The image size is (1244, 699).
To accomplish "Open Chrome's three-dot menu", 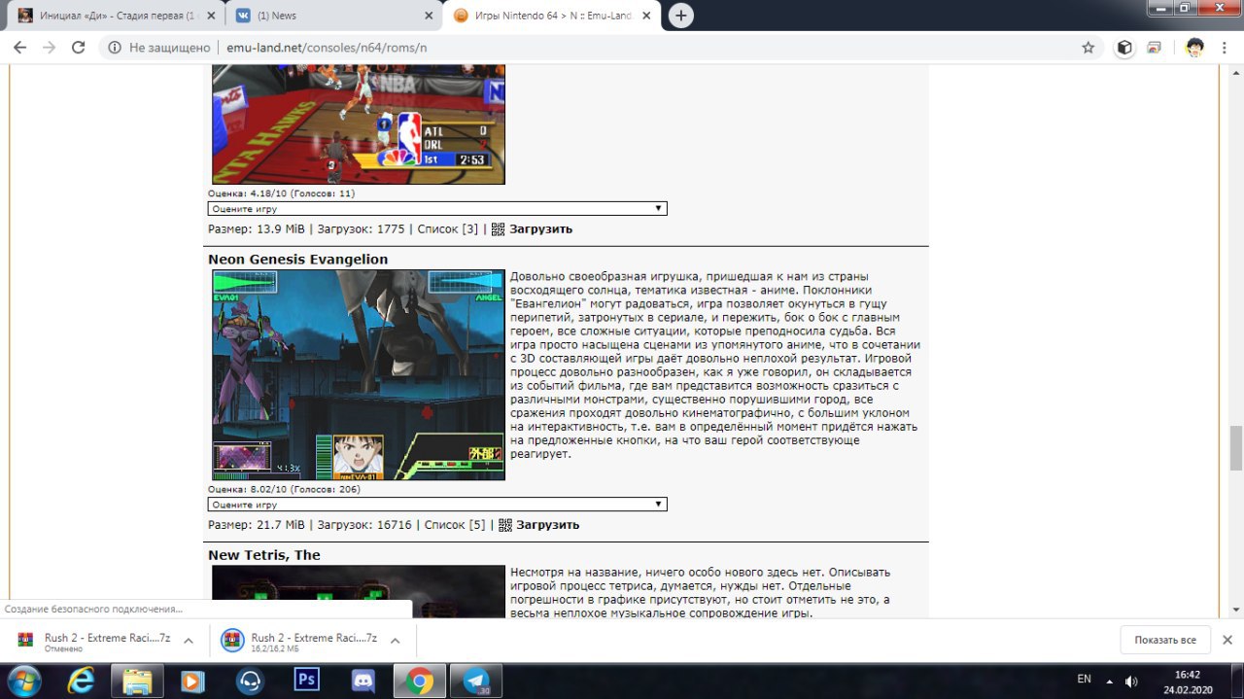I will click(x=1226, y=48).
